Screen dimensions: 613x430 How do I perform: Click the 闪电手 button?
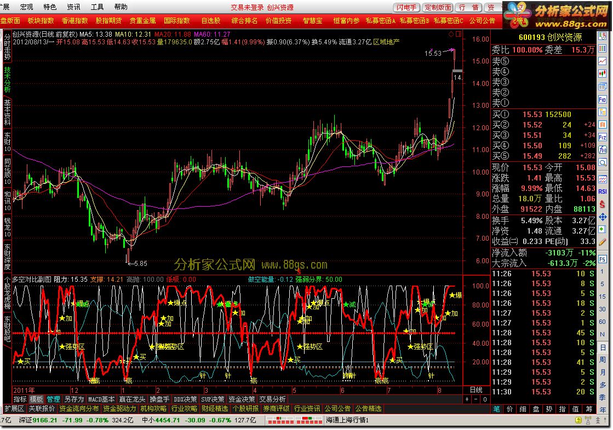(406, 8)
